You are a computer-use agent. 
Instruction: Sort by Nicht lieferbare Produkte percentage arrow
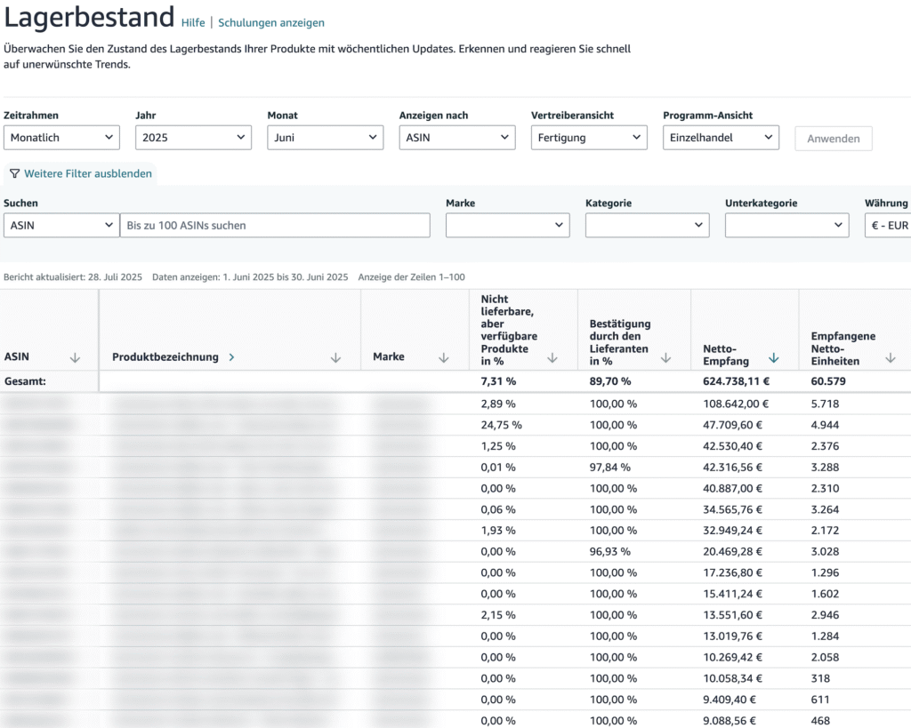pos(552,357)
